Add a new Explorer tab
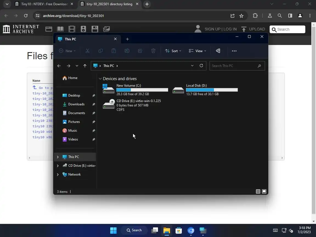Screen dimensions: 316x237 [127, 39]
